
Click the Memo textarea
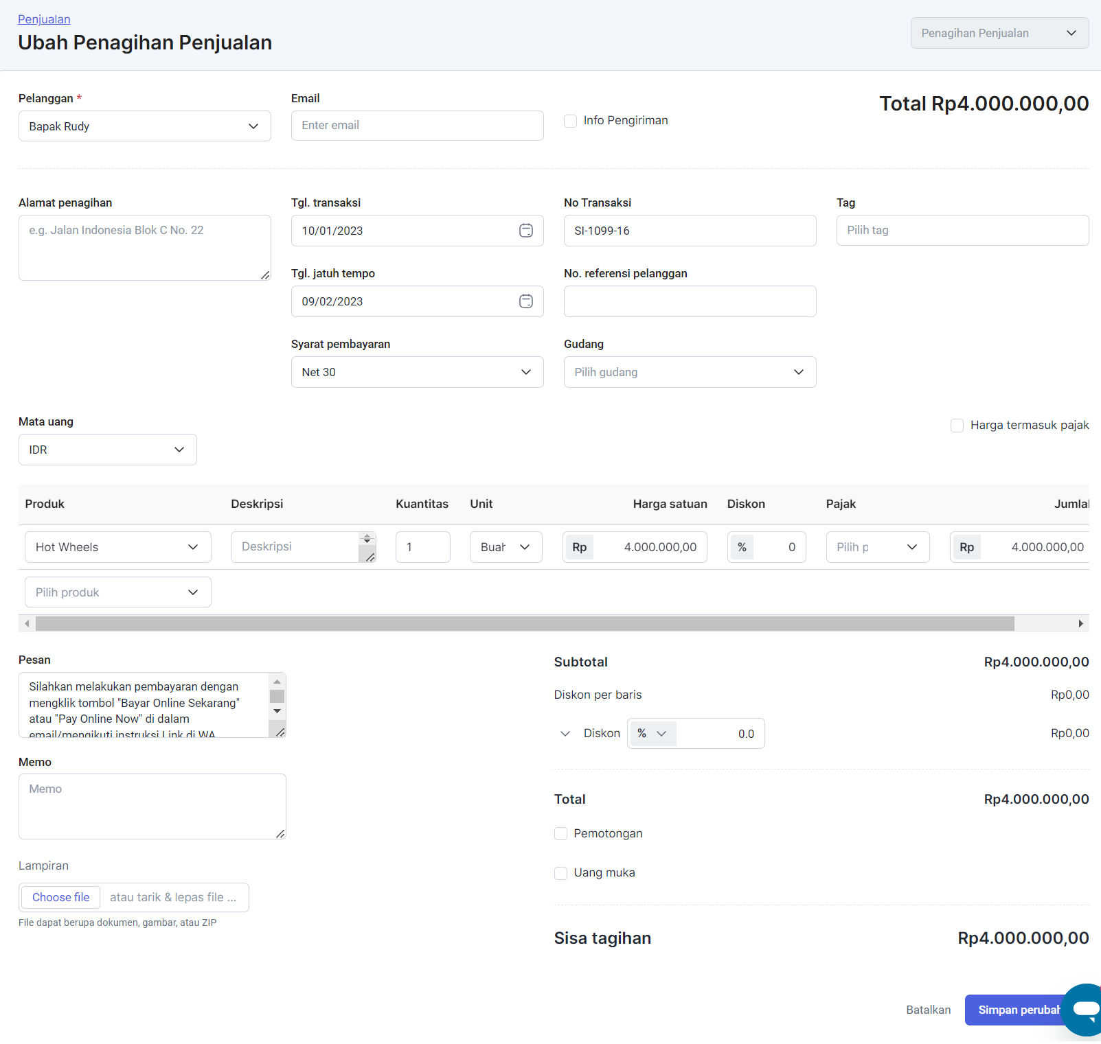tap(152, 807)
